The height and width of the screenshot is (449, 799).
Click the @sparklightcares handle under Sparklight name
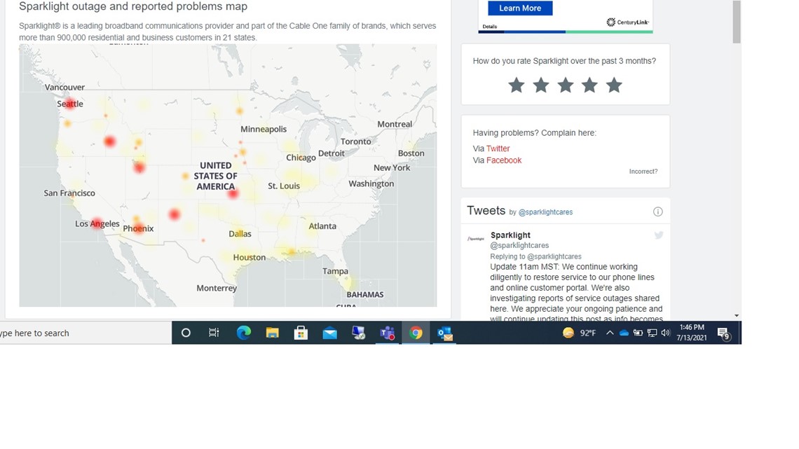(x=519, y=245)
